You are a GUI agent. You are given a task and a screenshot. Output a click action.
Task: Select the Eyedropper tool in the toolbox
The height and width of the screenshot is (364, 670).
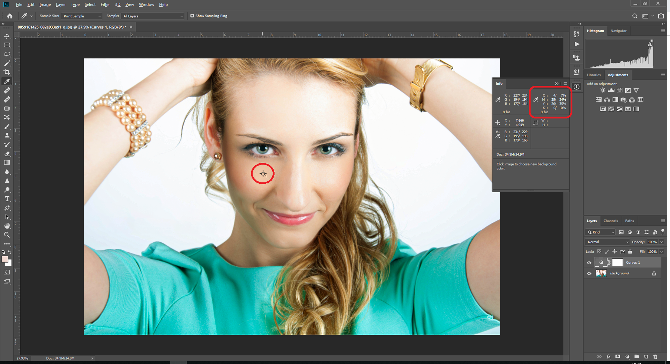7,81
